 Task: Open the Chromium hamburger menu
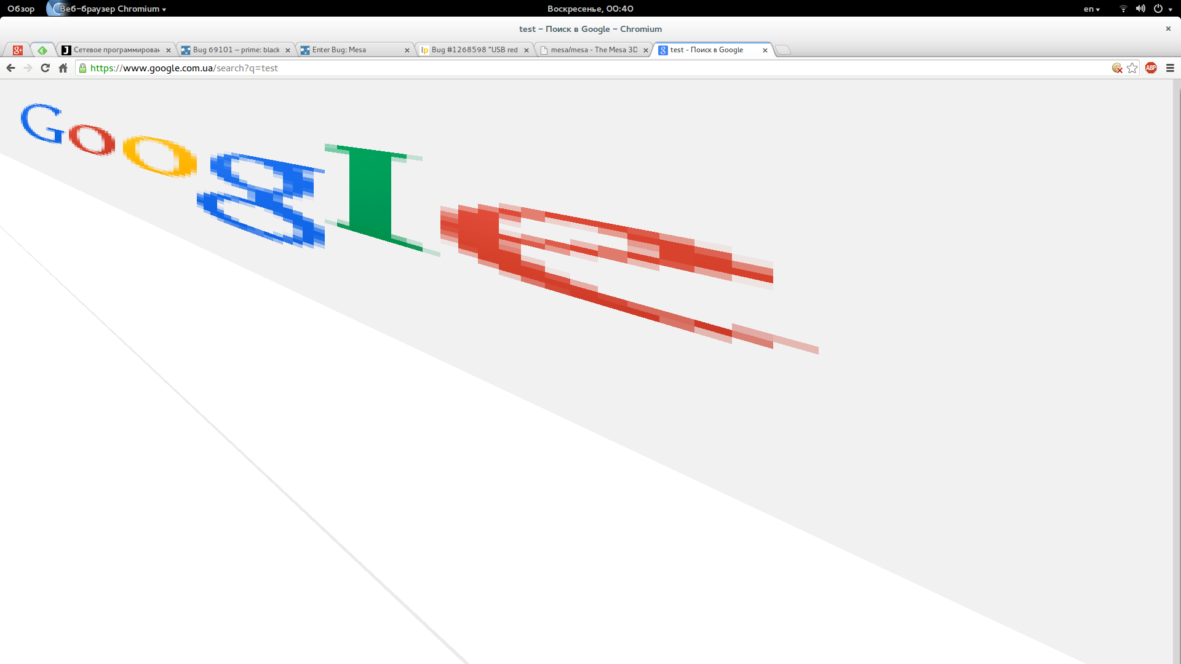coord(1170,68)
